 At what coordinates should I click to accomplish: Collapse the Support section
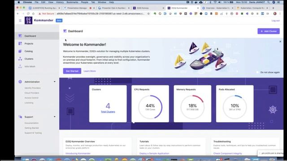pyautogui.click(x=55, y=117)
